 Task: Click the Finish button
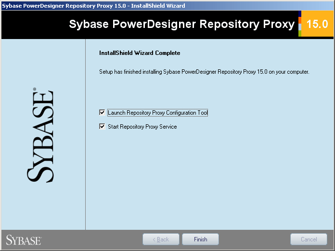(200, 239)
